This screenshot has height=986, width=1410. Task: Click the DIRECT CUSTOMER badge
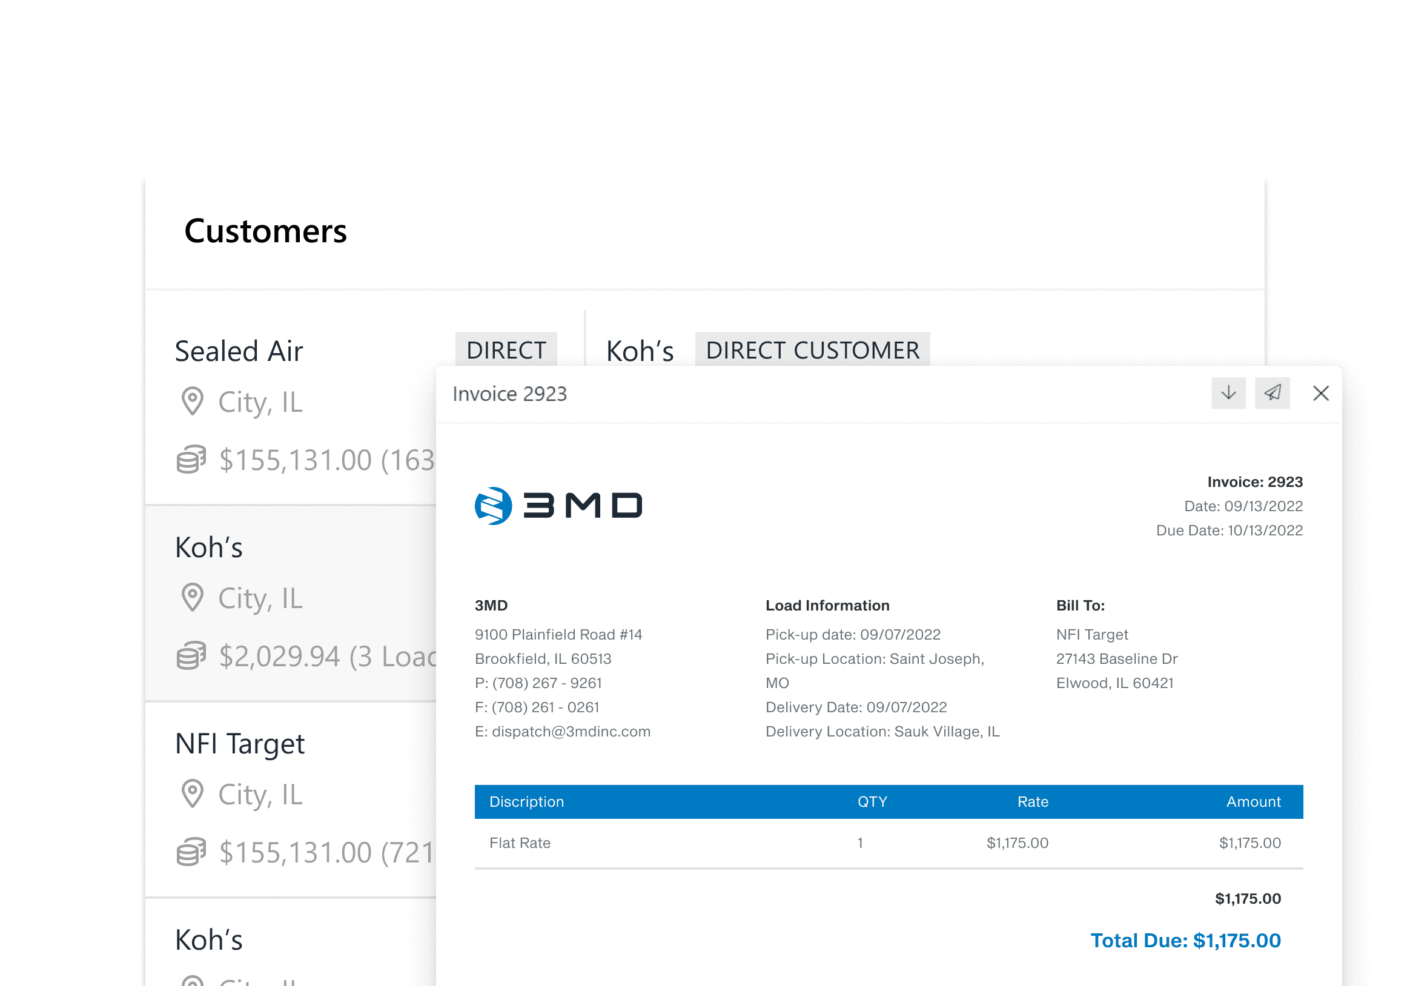812,350
